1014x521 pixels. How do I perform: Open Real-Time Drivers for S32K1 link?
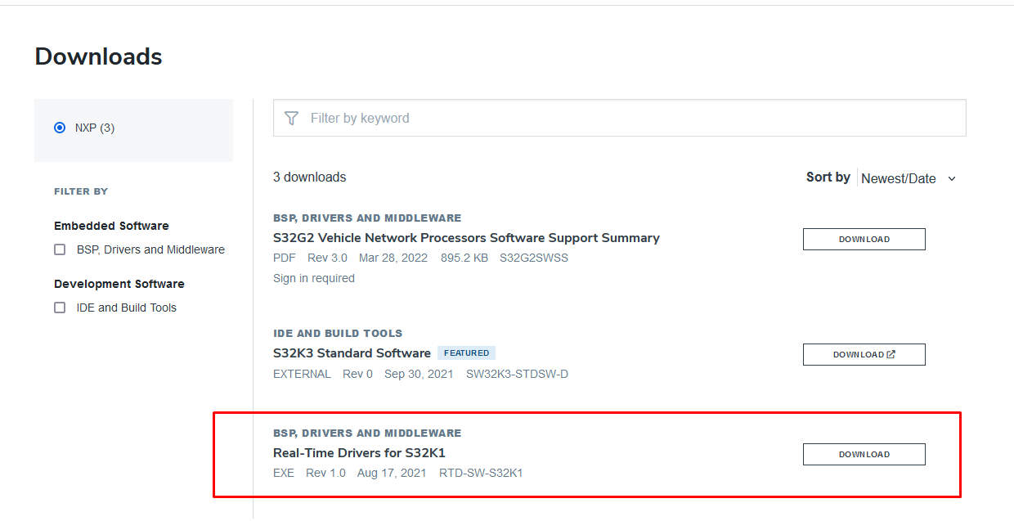[x=359, y=453]
